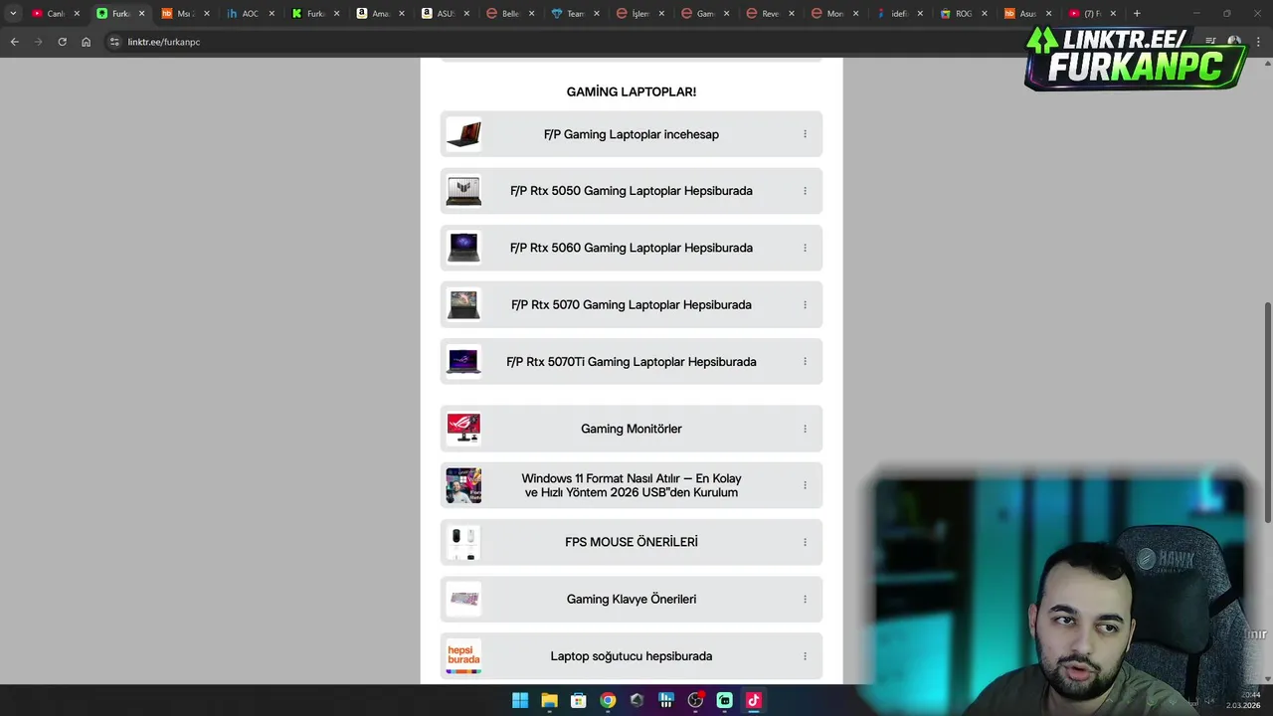1273x716 pixels.
Task: Expand the tab search dropdown arrow
Action: click(x=13, y=14)
